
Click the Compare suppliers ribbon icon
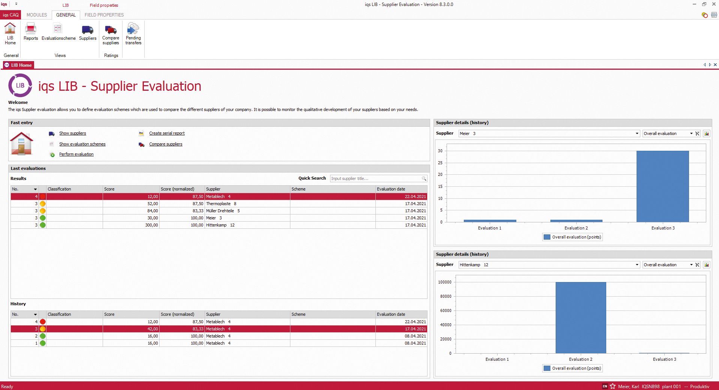(x=111, y=33)
